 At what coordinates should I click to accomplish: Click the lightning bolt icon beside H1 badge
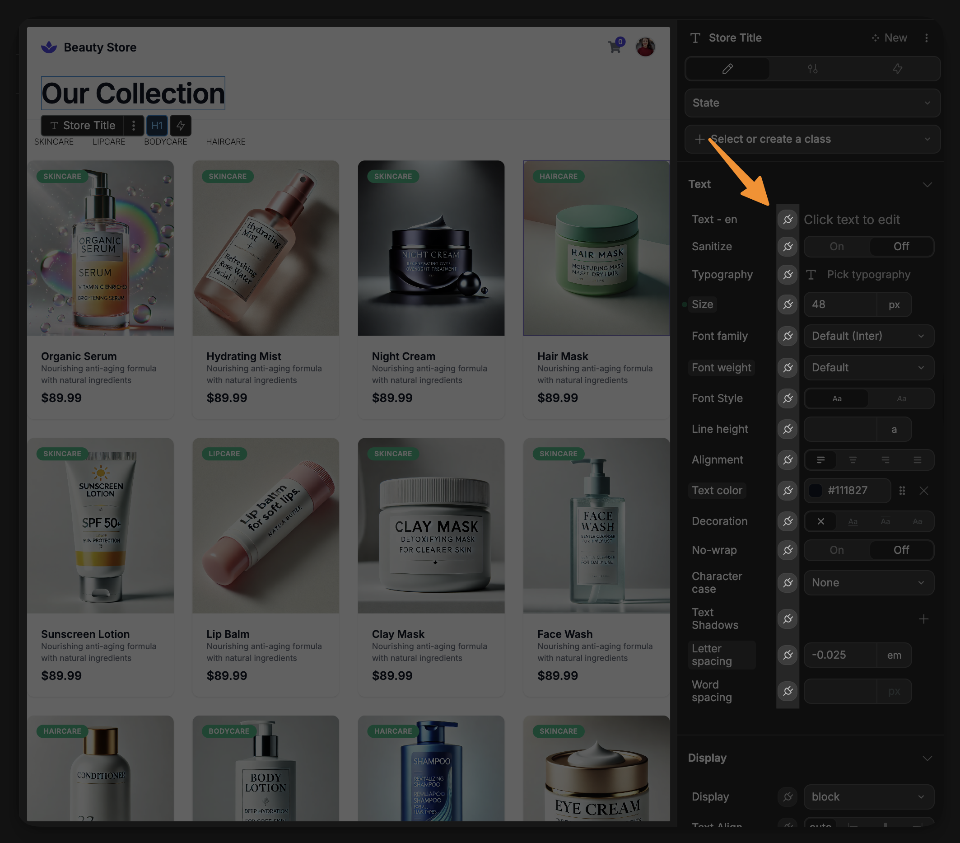[x=180, y=126]
